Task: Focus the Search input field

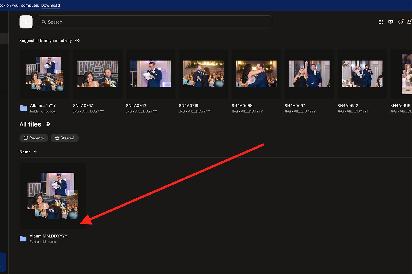Action: pos(155,22)
